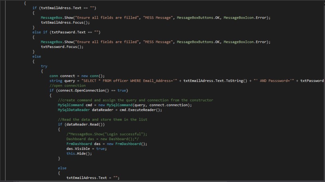The image size is (325, 182).
Task: Click 'MessageBoxIcon.Error' in the MessageBox line above txtEmailAdress.Focus()
Action: [x=245, y=18]
